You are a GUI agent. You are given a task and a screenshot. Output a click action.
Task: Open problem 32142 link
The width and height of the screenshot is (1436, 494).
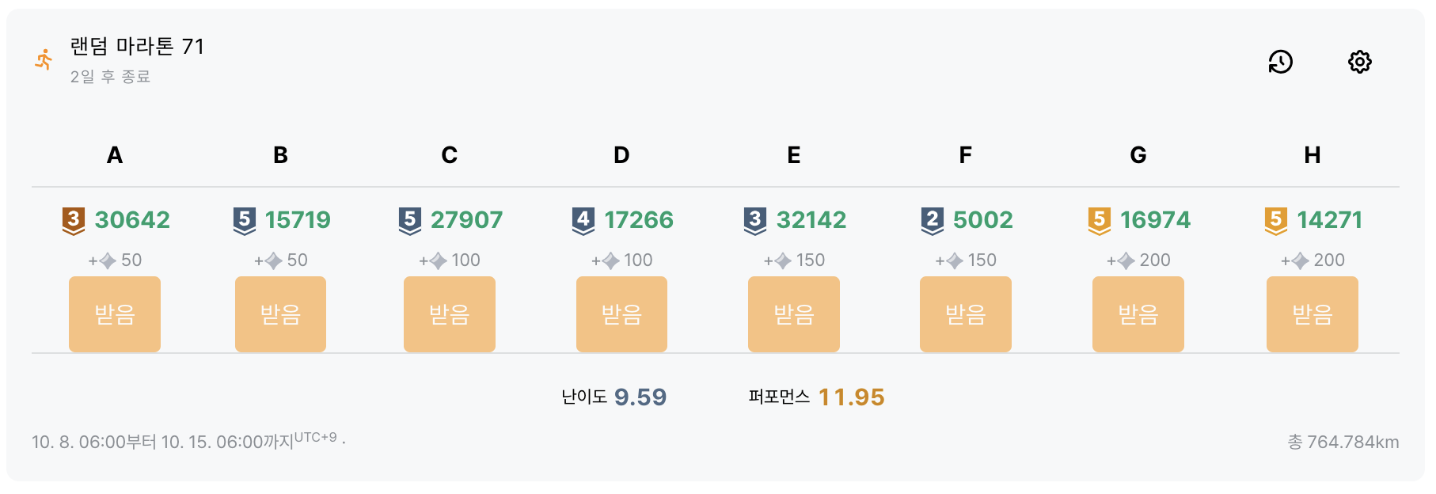(813, 219)
